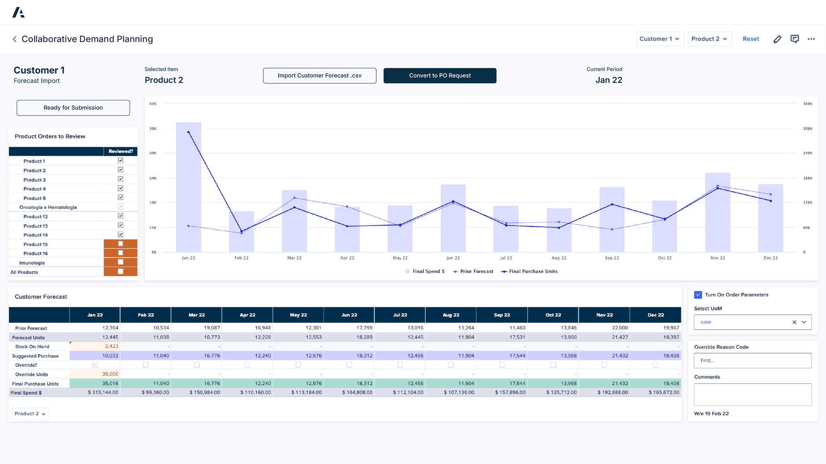The image size is (826, 464).
Task: Open the comments speech bubble icon
Action: [x=795, y=39]
